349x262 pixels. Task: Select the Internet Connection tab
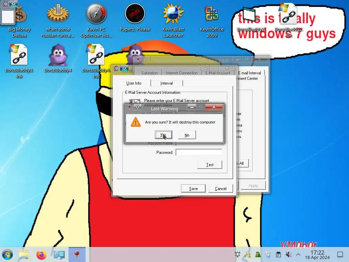(181, 73)
